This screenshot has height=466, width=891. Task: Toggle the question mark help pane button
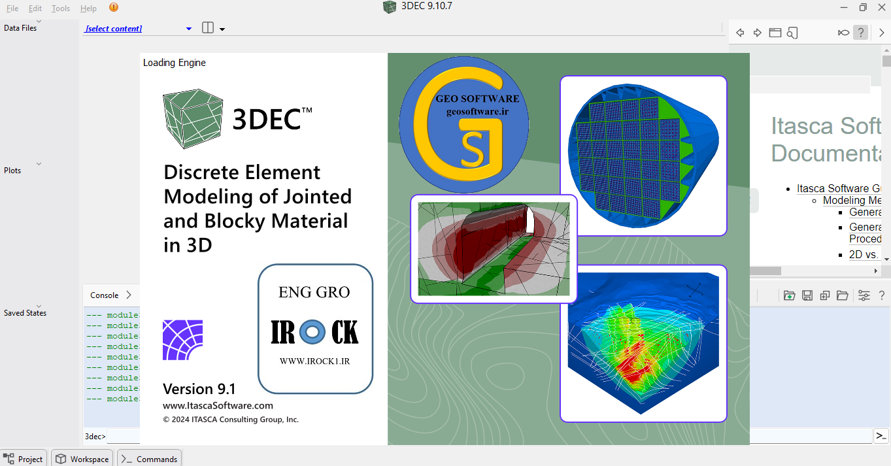(861, 33)
